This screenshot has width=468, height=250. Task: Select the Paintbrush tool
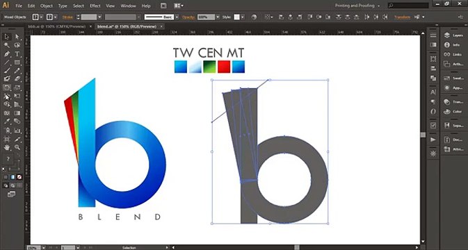point(7,71)
